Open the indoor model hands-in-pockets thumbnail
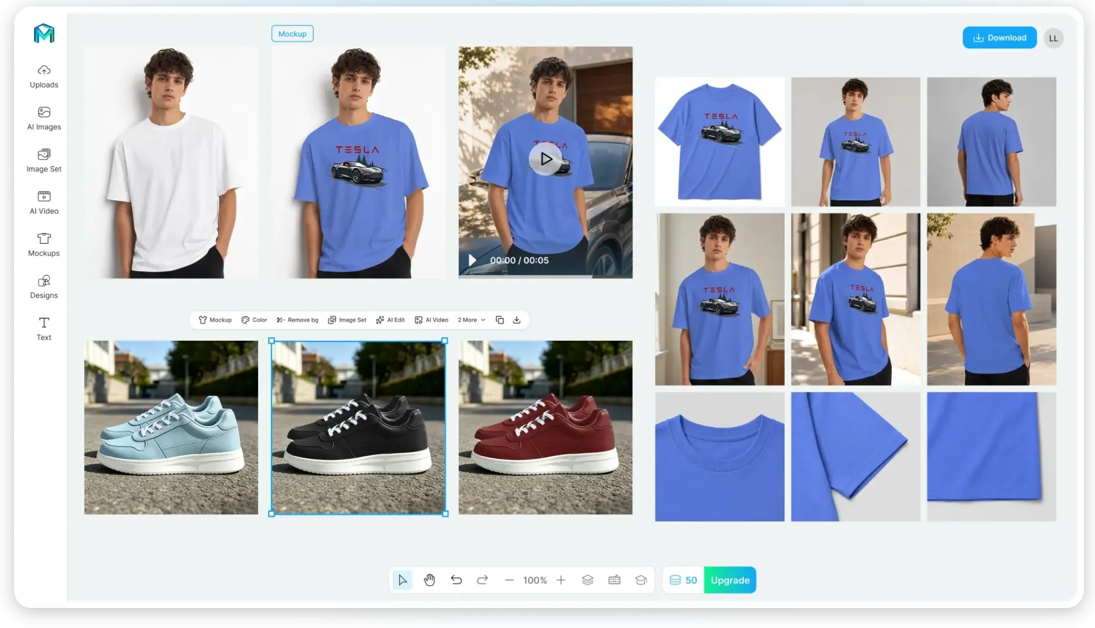Screen dimensions: 1095x628 tap(719, 299)
